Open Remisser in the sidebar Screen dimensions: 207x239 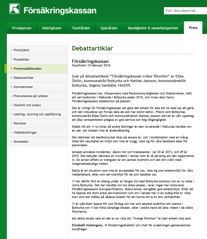click(37, 123)
